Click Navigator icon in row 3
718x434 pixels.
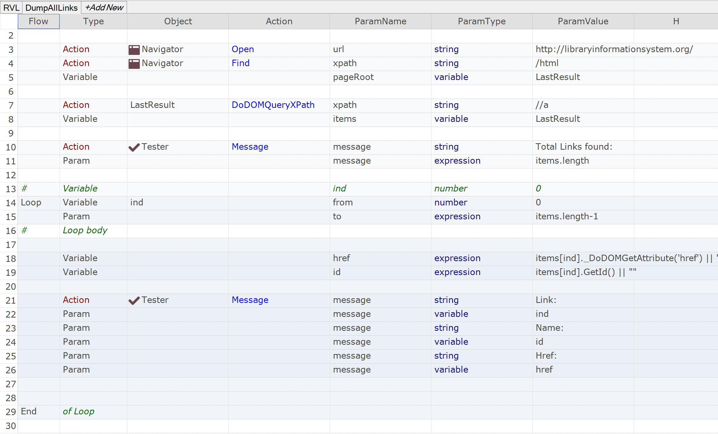pyautogui.click(x=134, y=50)
